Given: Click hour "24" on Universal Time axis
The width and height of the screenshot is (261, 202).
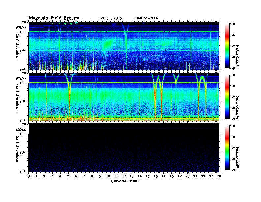Looking at the screenshot, I should point(219,176).
